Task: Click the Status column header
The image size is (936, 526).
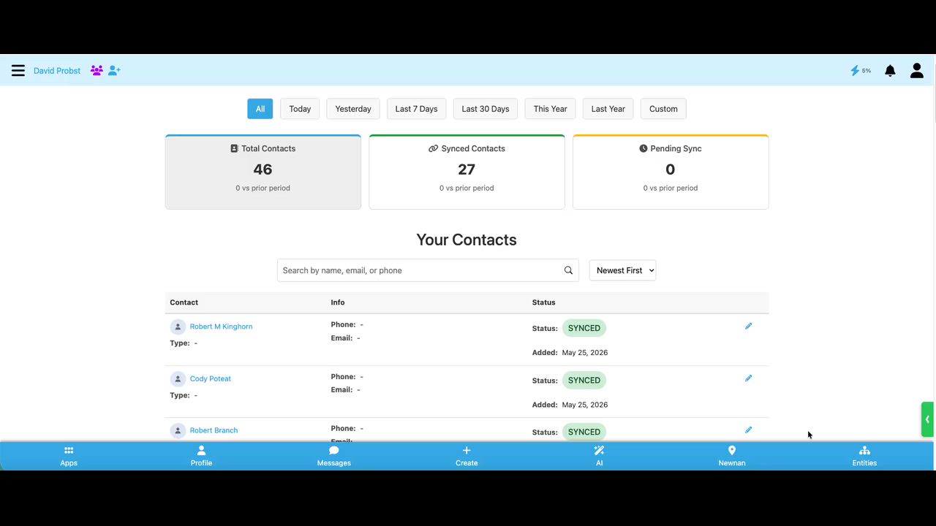Action: [544, 302]
